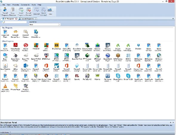Select the Java 7 Update icon

coord(5,67)
